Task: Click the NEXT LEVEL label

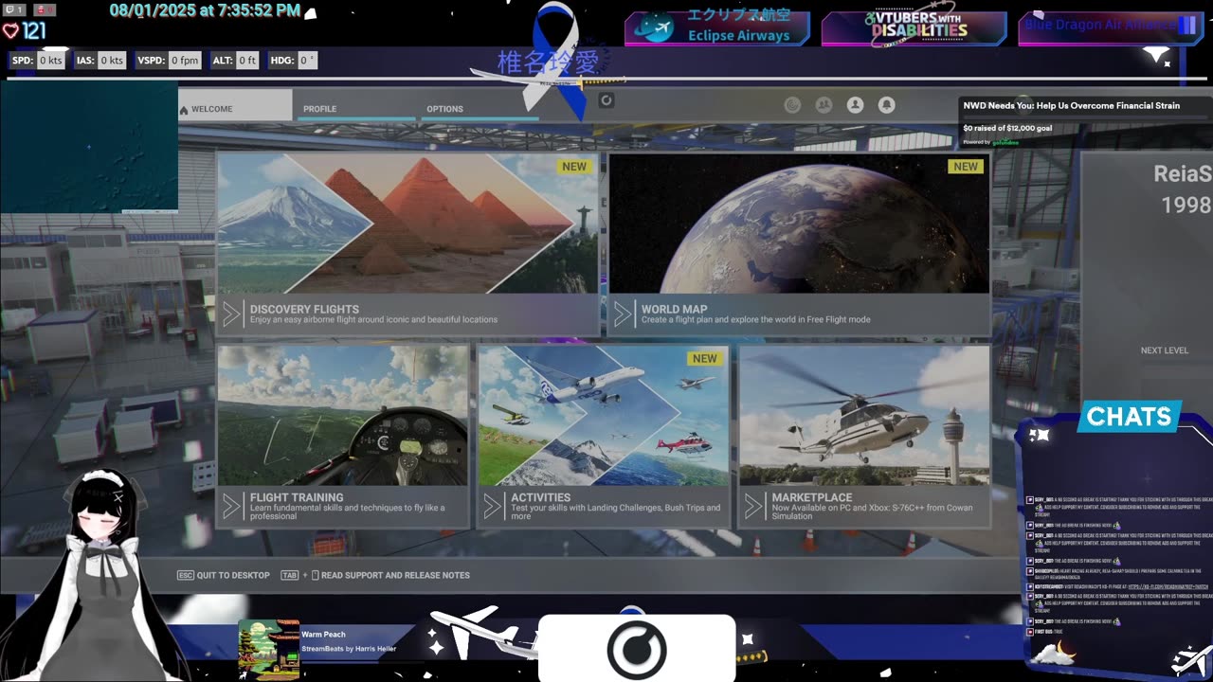Action: pyautogui.click(x=1165, y=350)
